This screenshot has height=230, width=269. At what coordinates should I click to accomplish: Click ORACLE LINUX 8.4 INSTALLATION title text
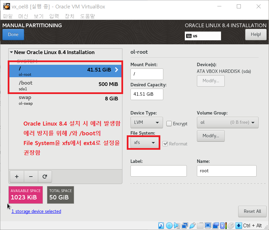click(x=226, y=26)
